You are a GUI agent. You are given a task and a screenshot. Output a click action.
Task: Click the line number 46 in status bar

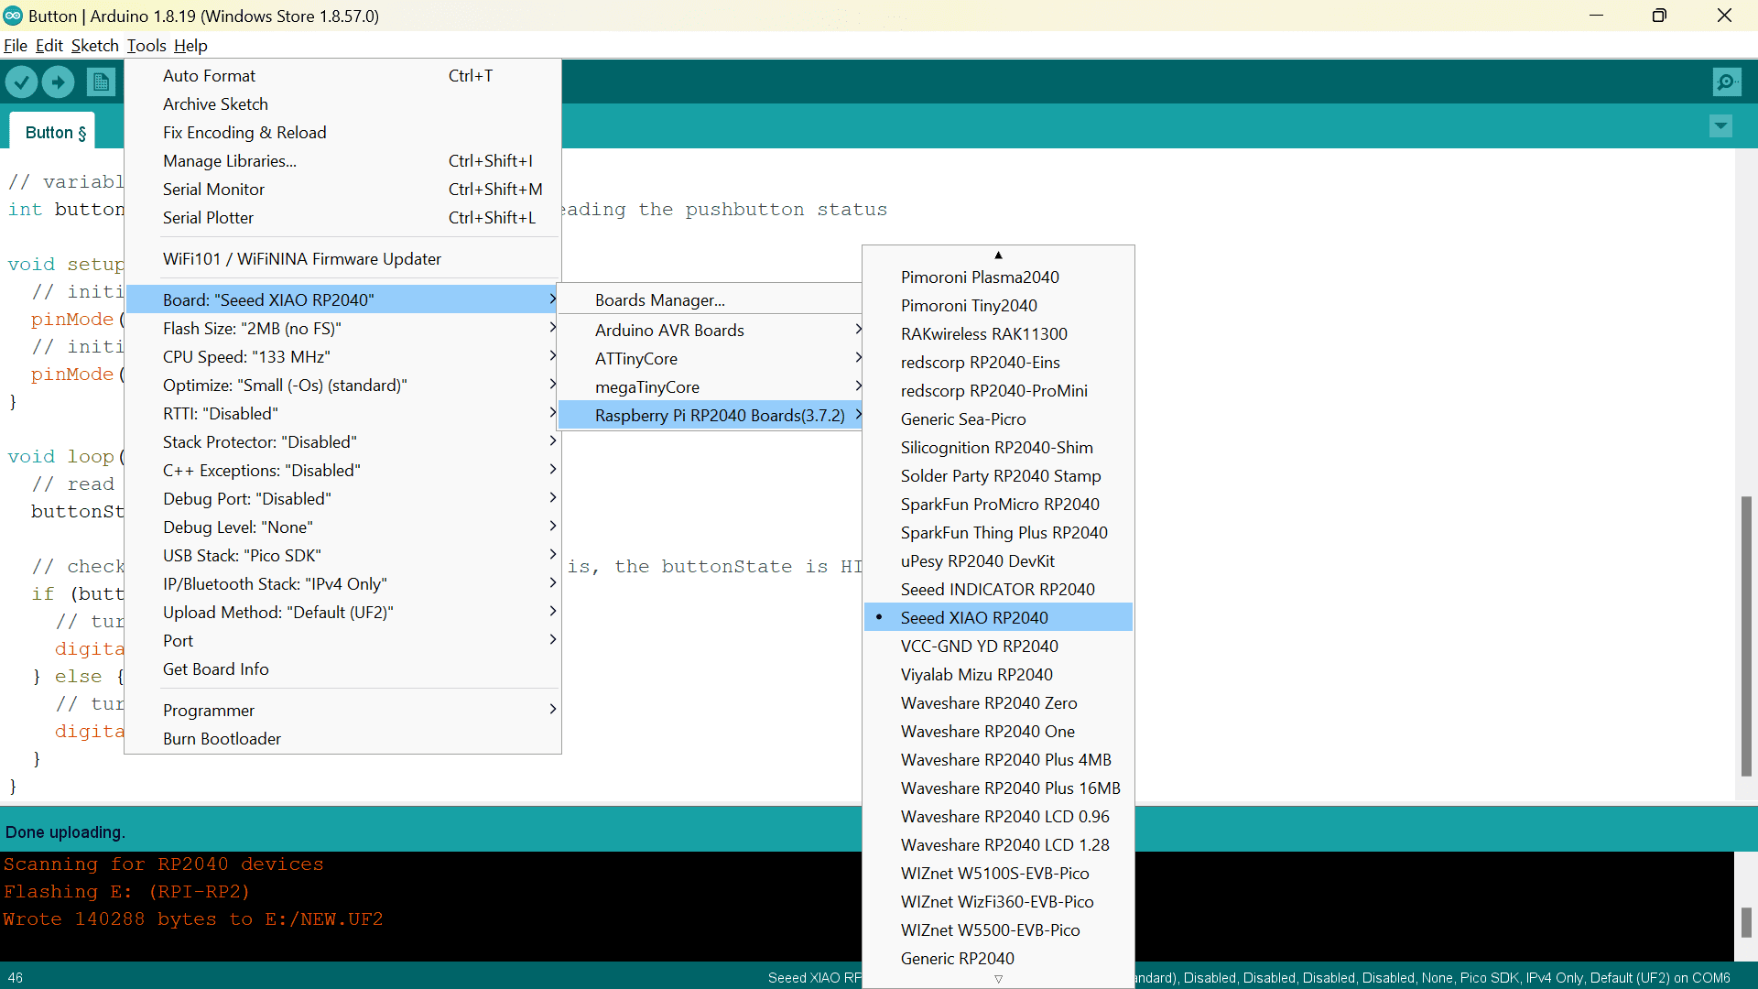point(16,977)
